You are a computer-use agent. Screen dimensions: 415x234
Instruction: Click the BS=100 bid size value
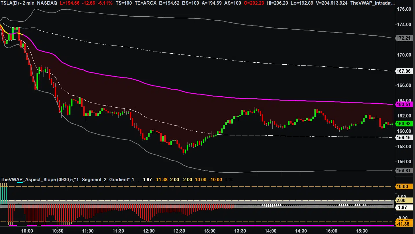coord(190,3)
